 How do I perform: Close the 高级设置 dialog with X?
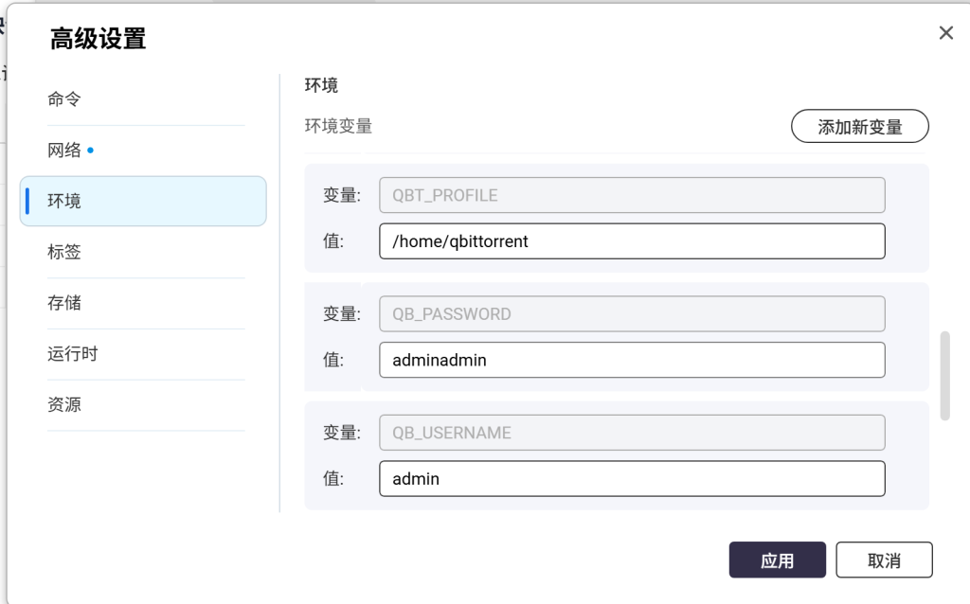pos(945,33)
